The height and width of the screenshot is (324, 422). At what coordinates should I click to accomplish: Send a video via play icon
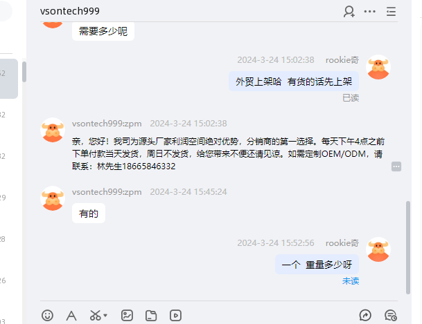pyautogui.click(x=175, y=316)
